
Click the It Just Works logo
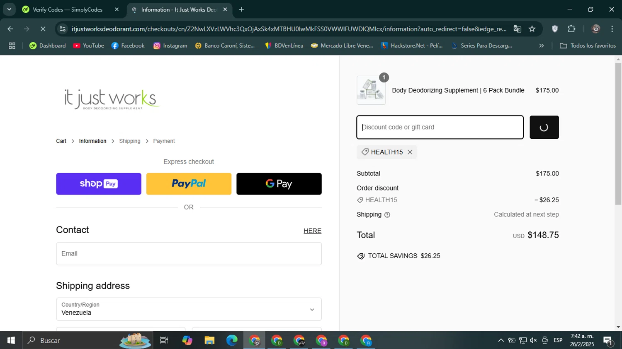(112, 99)
